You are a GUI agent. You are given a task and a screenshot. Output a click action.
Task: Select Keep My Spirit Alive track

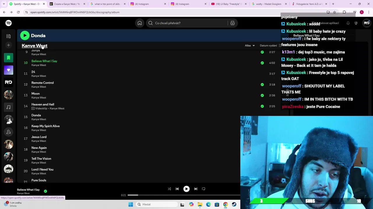45,126
